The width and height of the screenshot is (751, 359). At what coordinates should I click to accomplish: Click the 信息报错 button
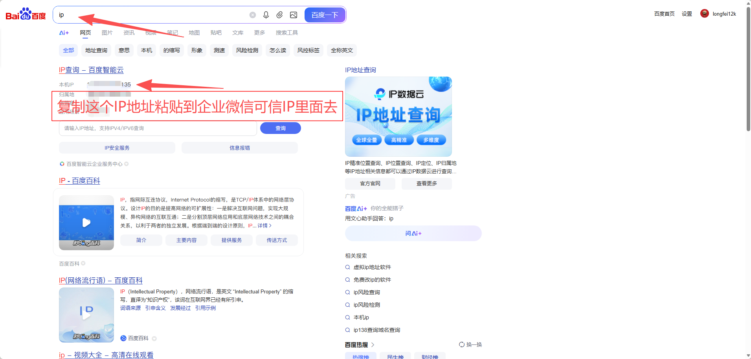pos(240,148)
